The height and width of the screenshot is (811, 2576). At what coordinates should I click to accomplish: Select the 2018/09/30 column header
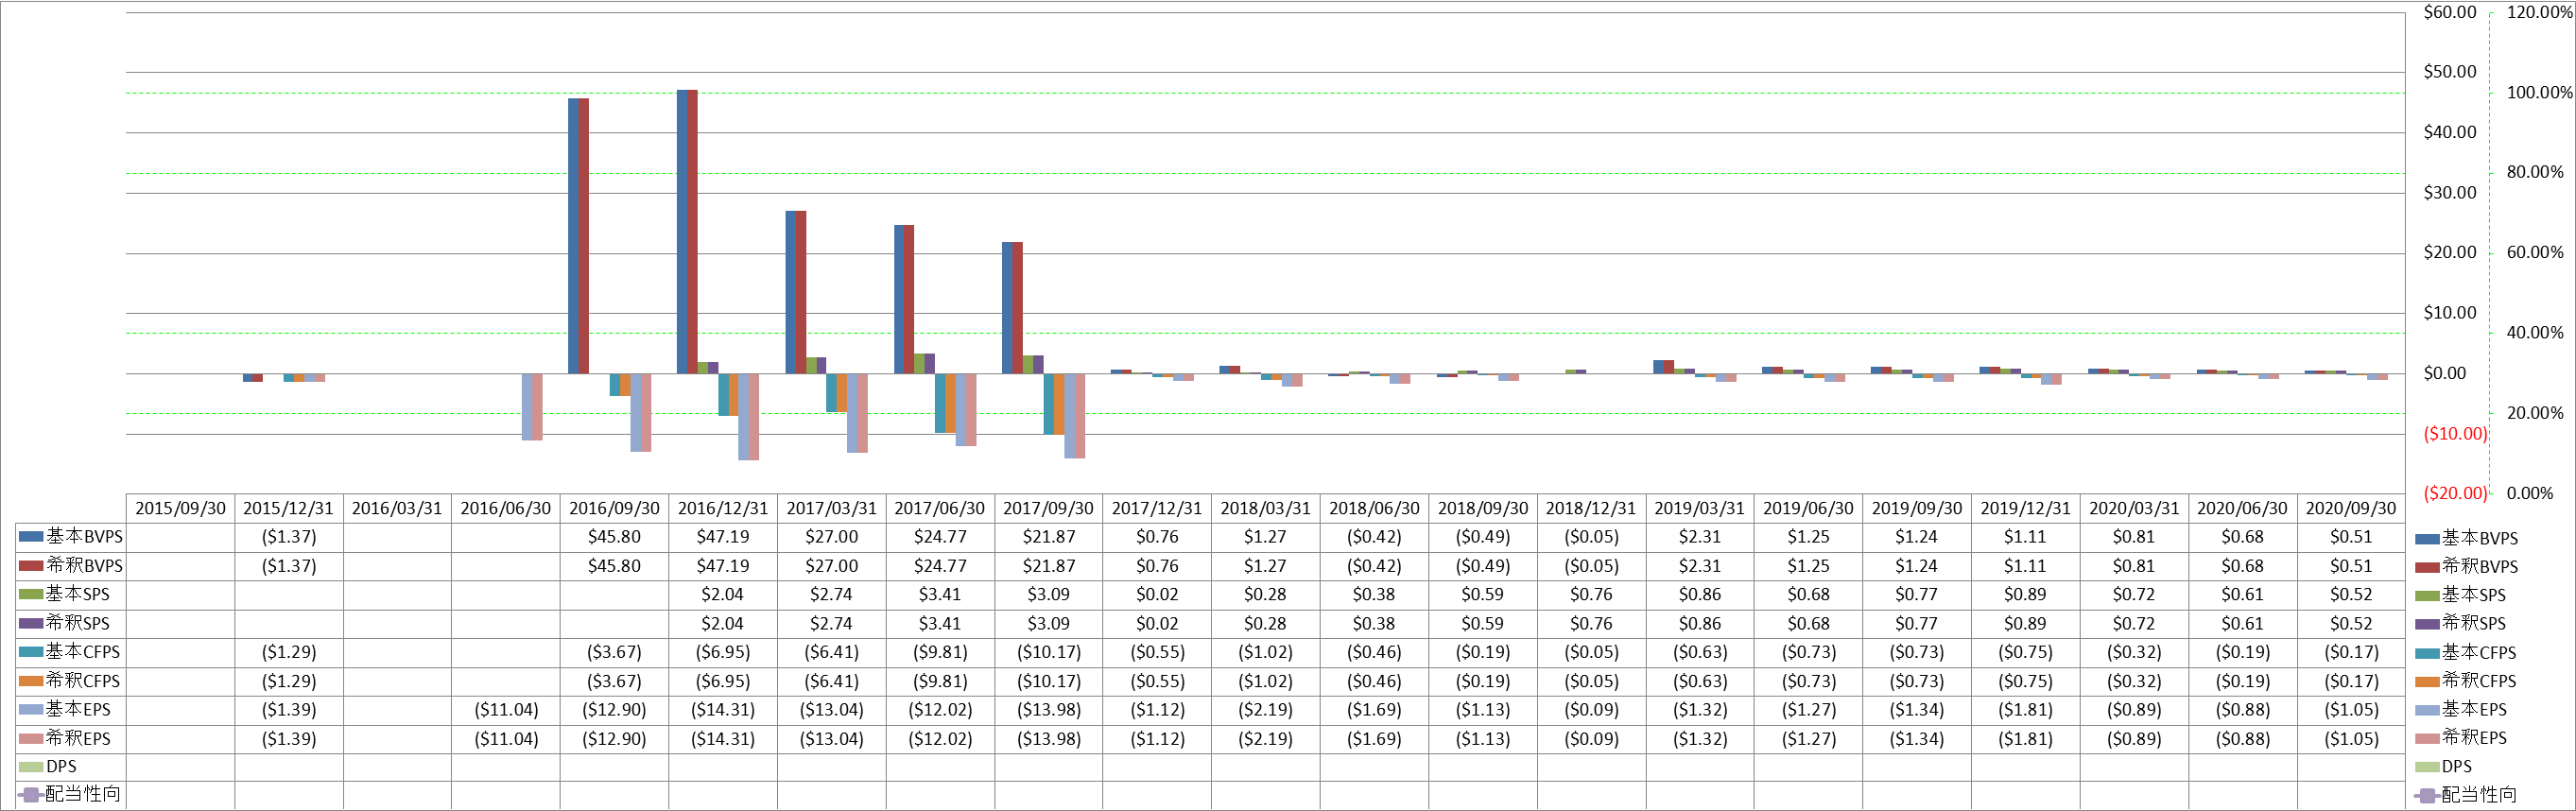(1482, 508)
